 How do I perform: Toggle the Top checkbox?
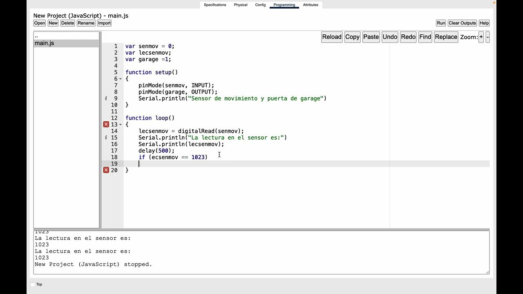tap(33, 284)
